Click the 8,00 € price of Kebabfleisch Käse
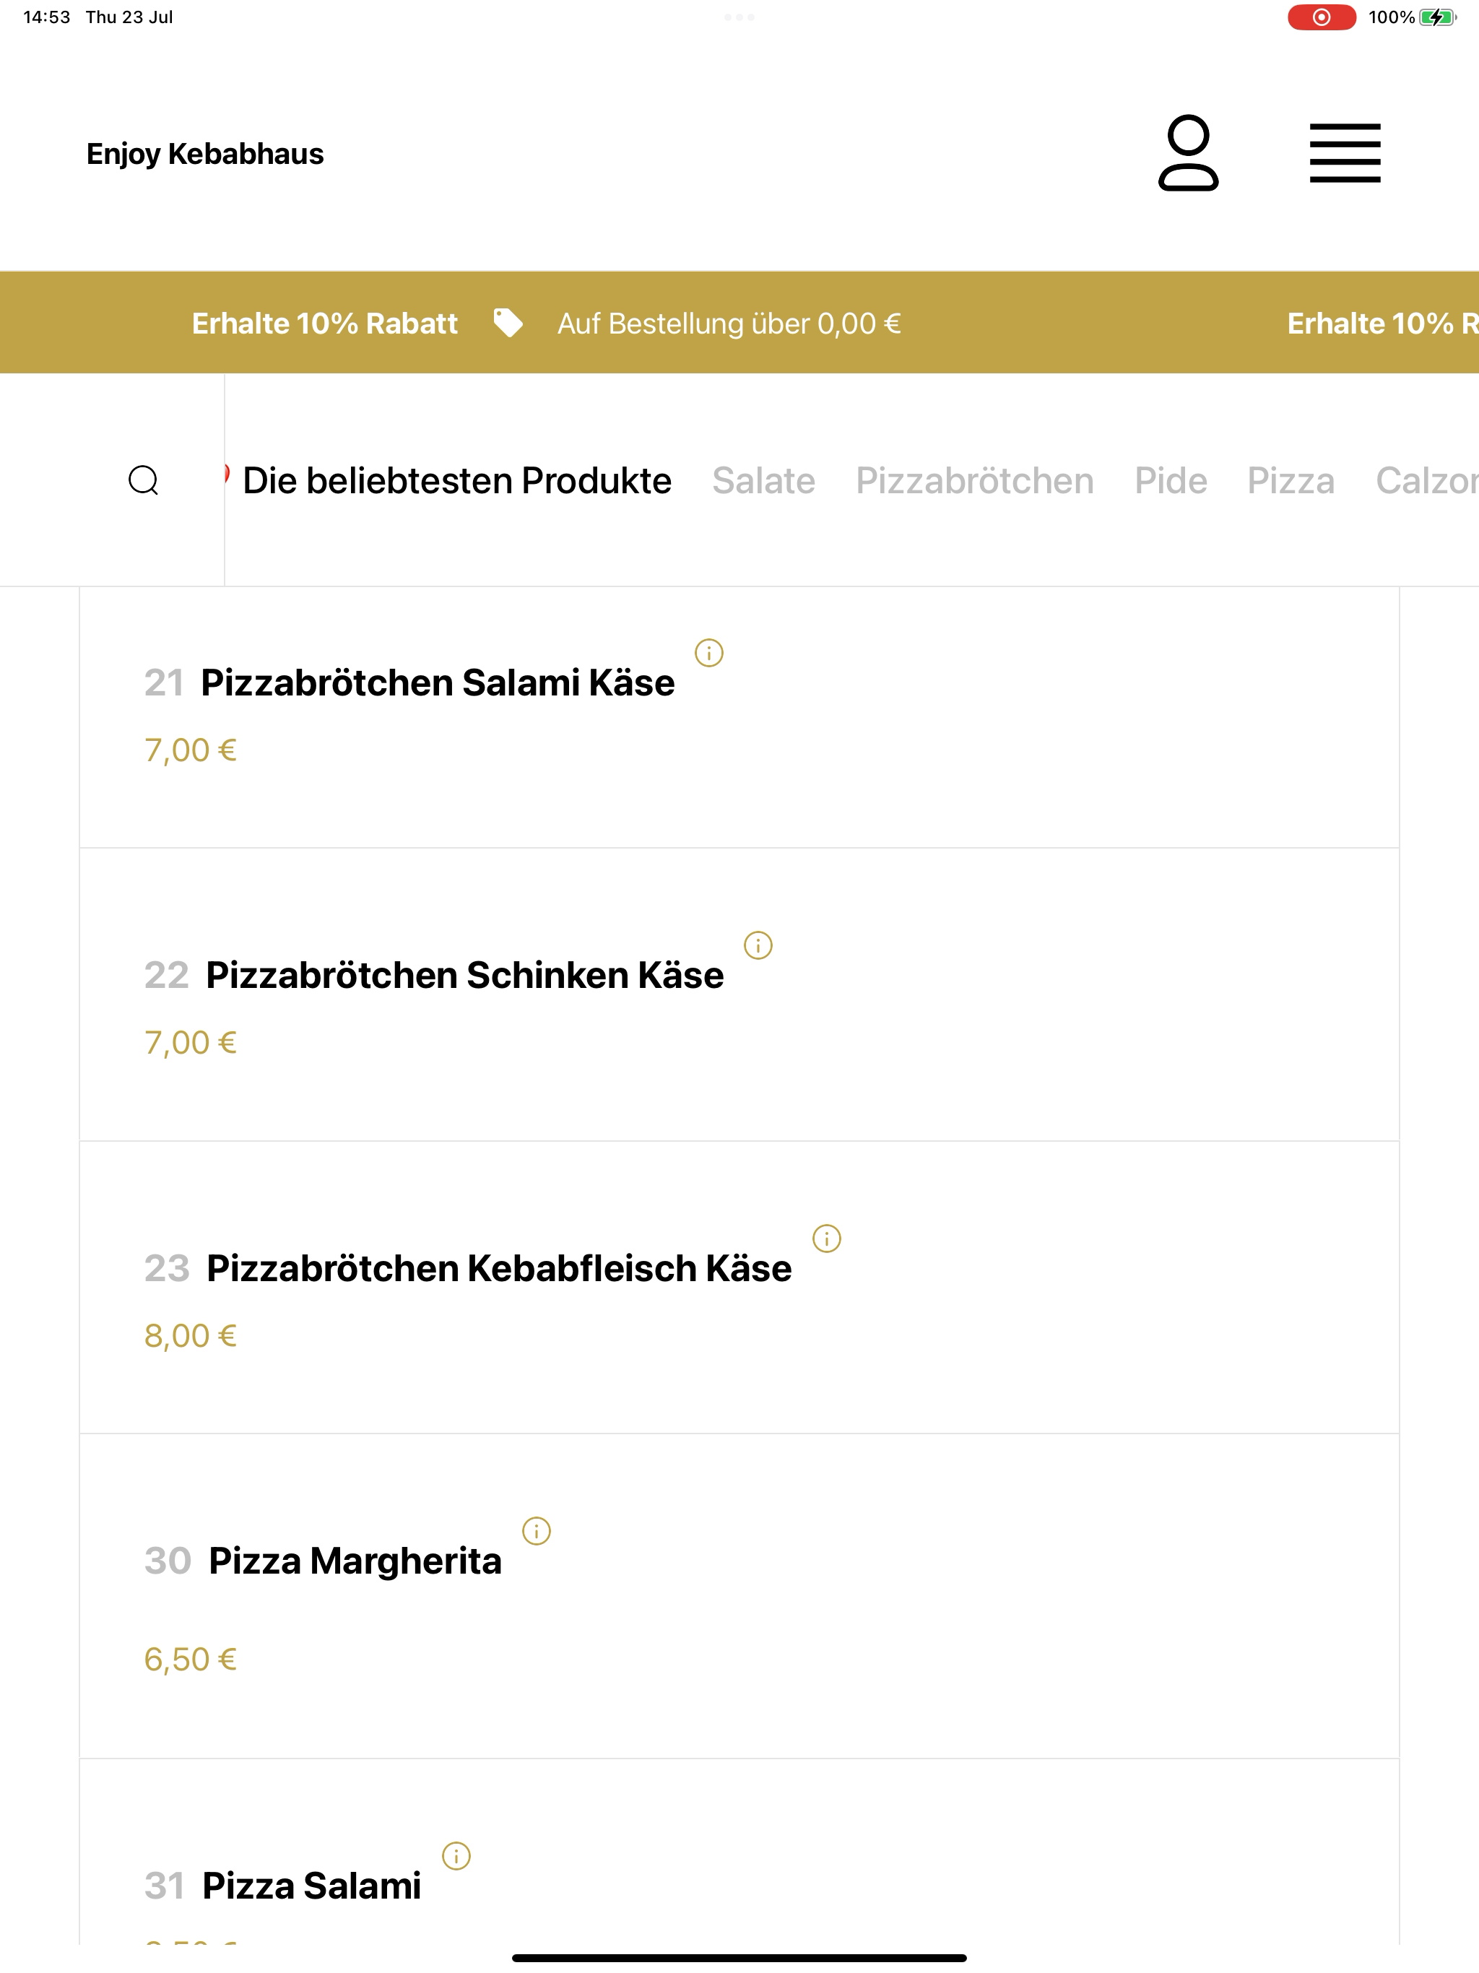The width and height of the screenshot is (1479, 1973). pyautogui.click(x=190, y=1335)
